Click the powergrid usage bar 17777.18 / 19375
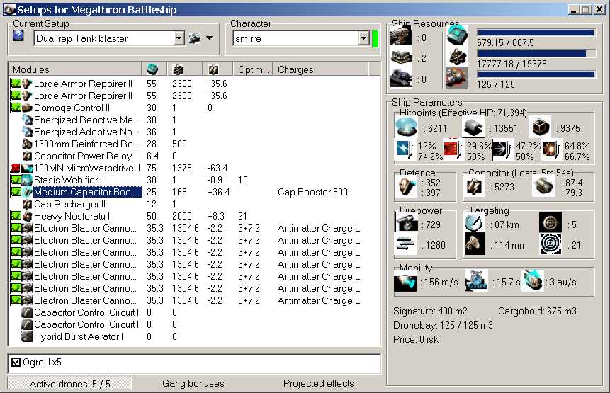 [x=536, y=54]
